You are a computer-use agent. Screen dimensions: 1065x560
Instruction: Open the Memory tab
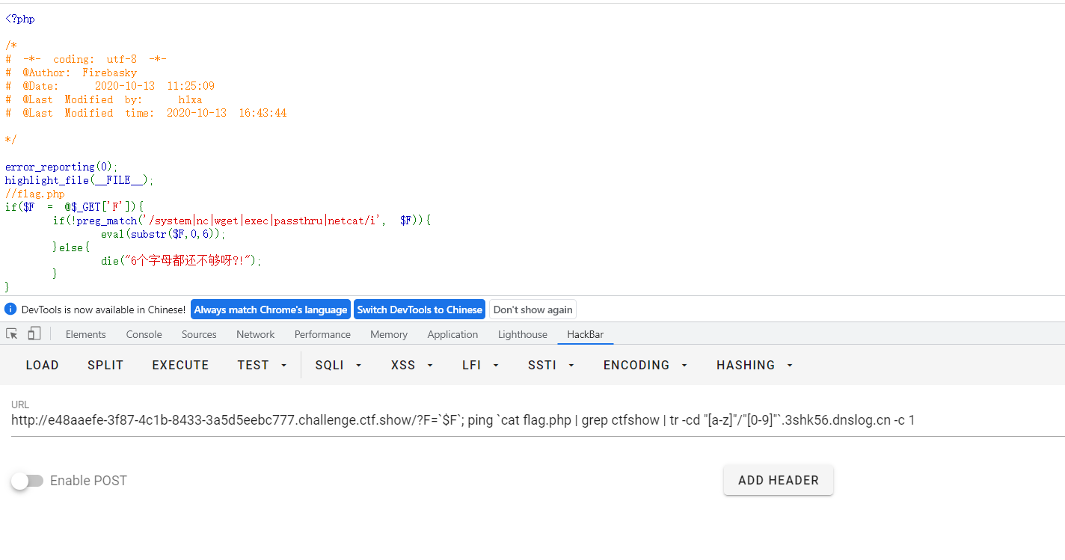[389, 334]
